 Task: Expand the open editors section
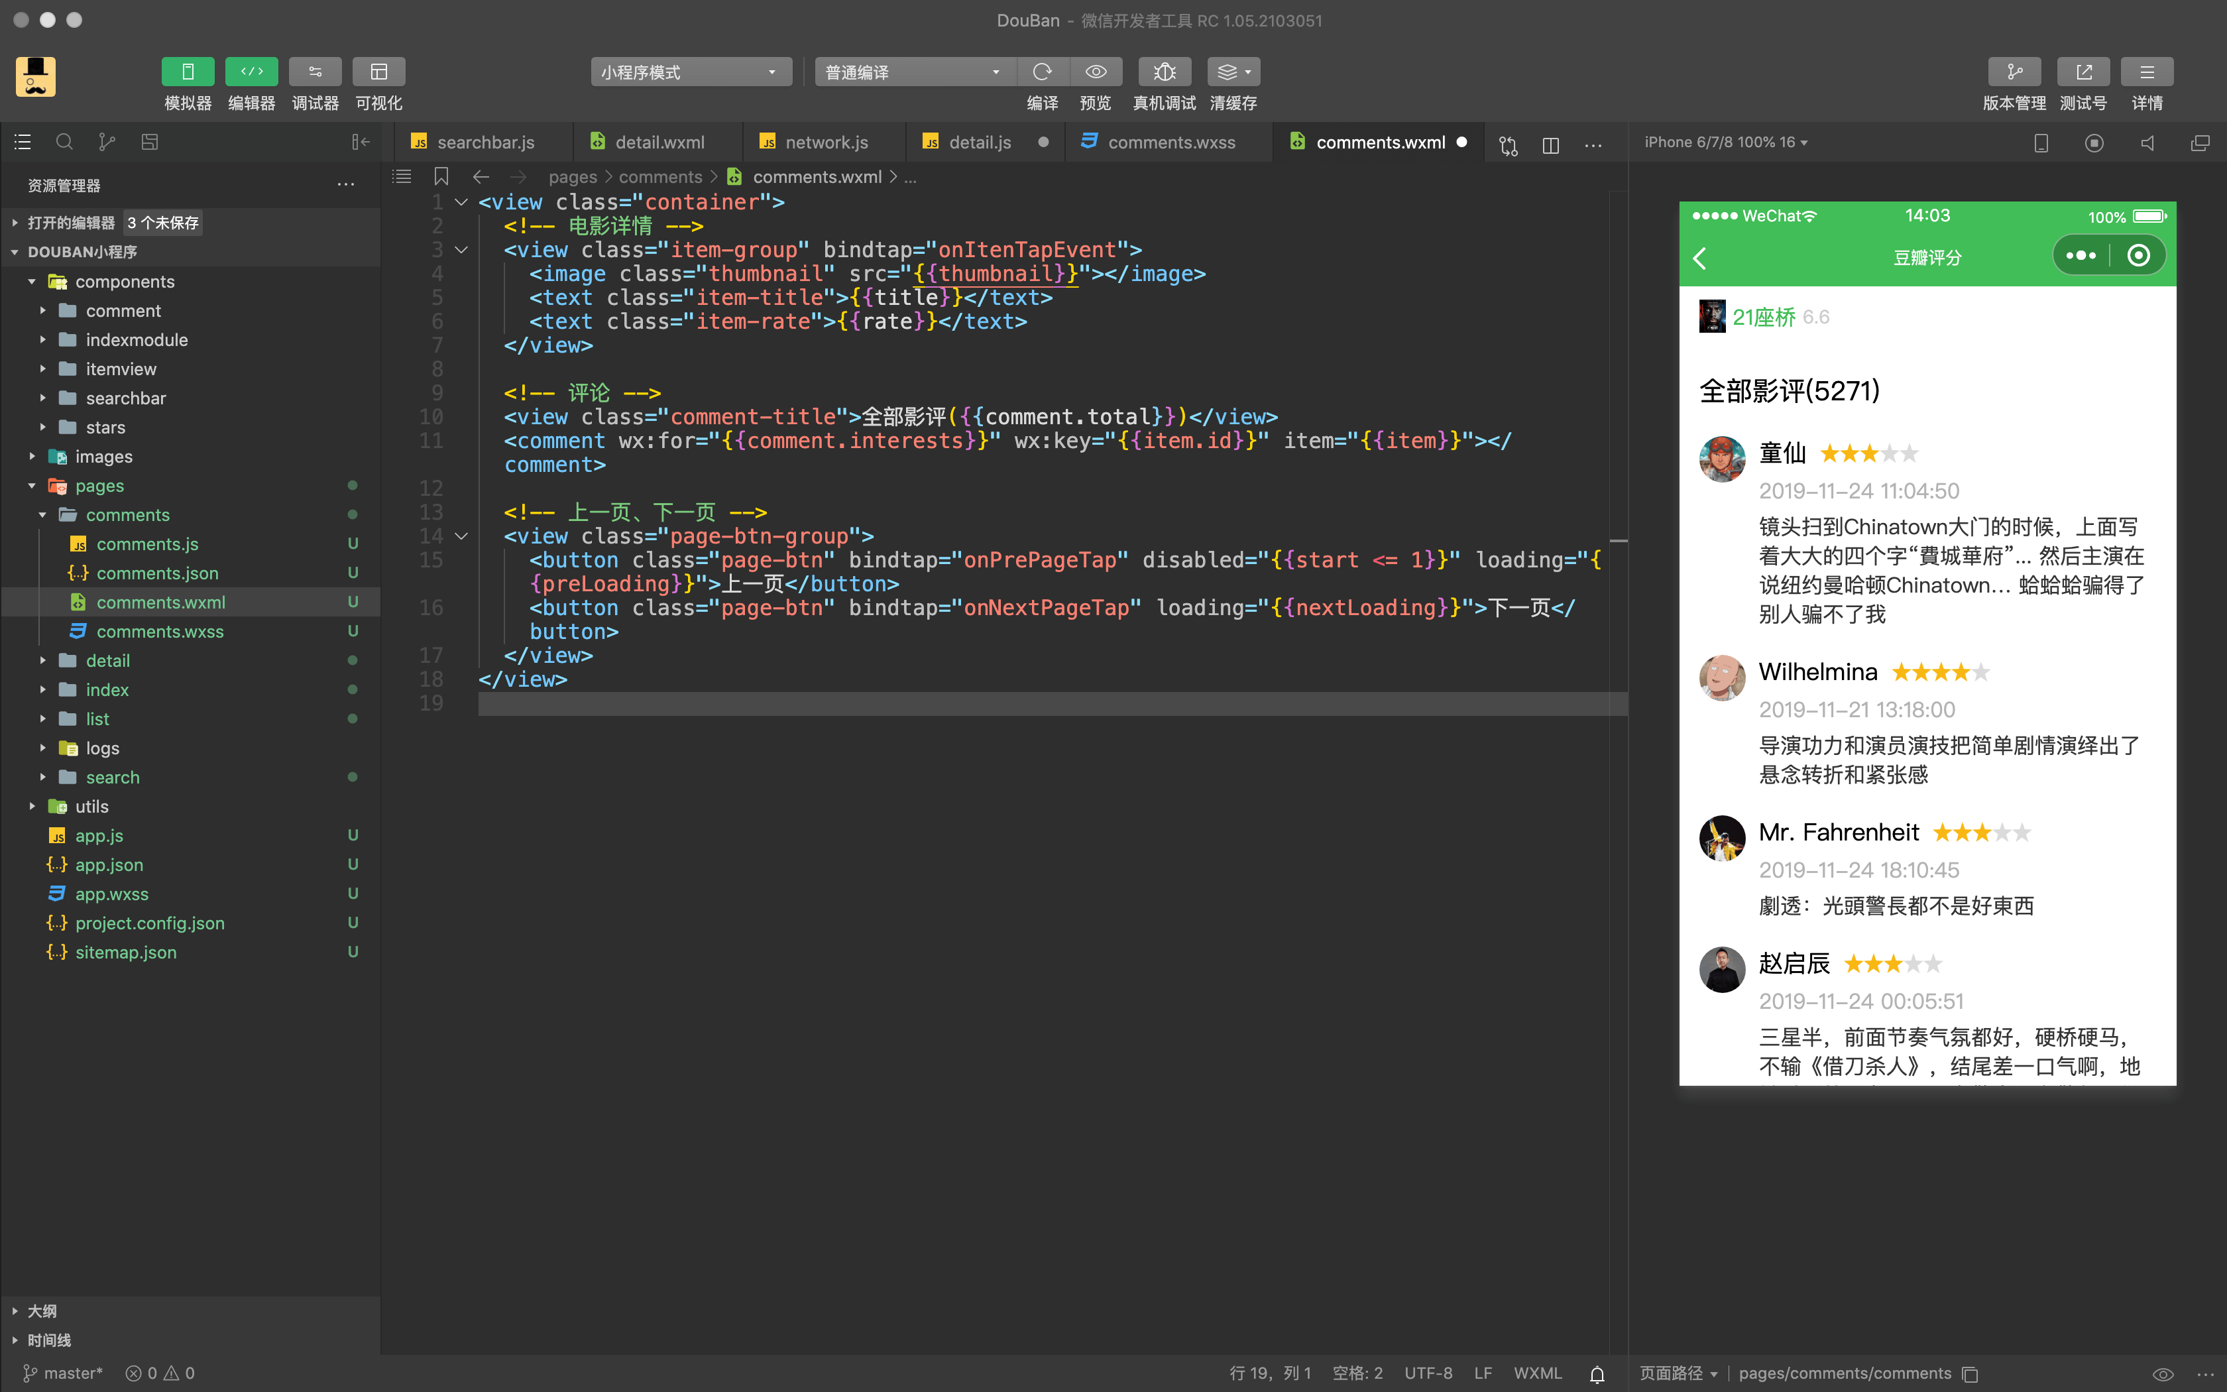[x=190, y=223]
